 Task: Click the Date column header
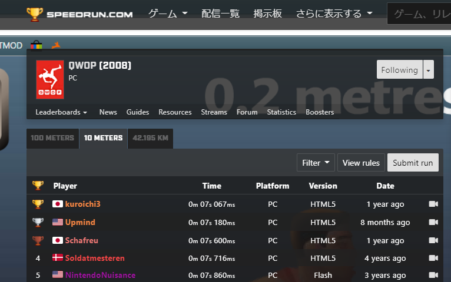pos(385,186)
